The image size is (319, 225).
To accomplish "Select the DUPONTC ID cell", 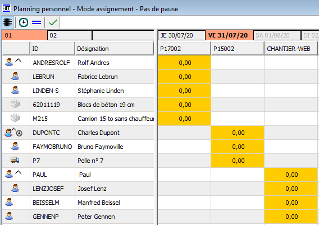I will coord(52,133).
